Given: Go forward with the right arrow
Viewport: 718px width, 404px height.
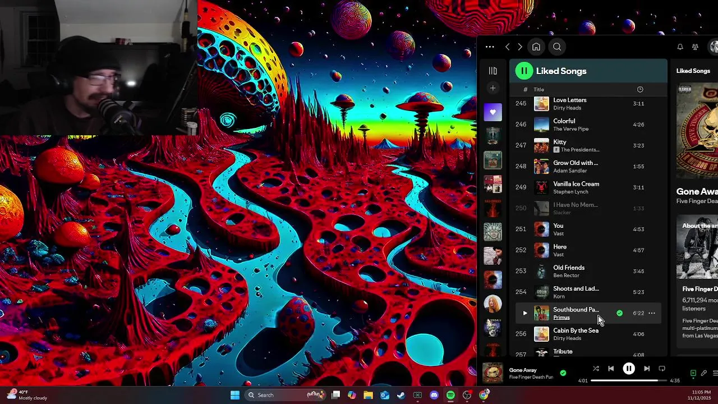Looking at the screenshot, I should [520, 47].
